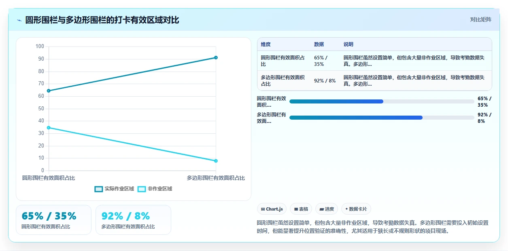This screenshot has width=508, height=251.
Task: Select the 进度 tag chip
Action: pos(327,209)
